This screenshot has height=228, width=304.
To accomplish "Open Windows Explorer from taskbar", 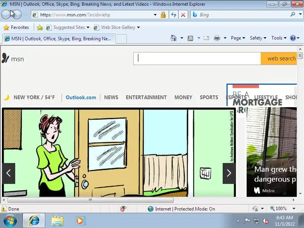I will coord(57,221).
